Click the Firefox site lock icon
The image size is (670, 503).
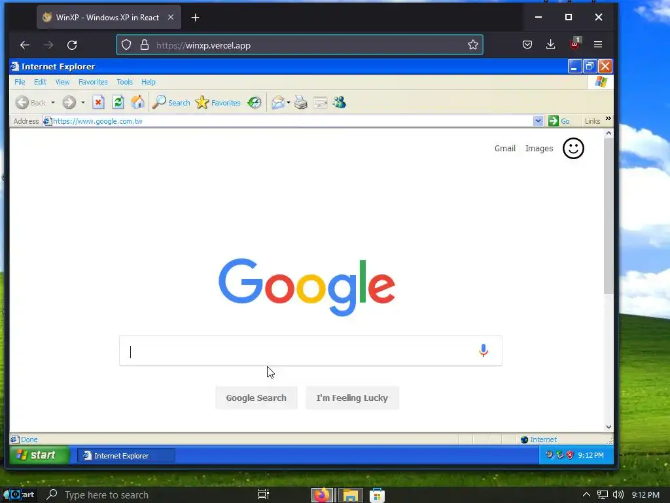coord(145,45)
